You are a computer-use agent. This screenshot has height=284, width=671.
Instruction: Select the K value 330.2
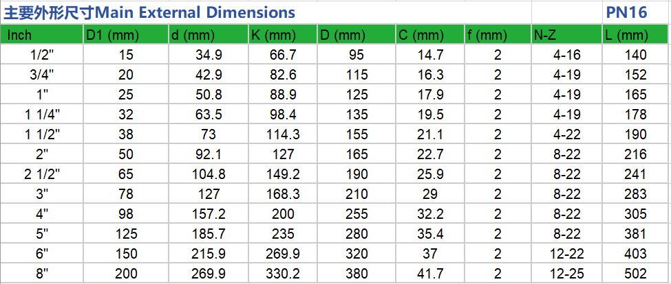[282, 273]
